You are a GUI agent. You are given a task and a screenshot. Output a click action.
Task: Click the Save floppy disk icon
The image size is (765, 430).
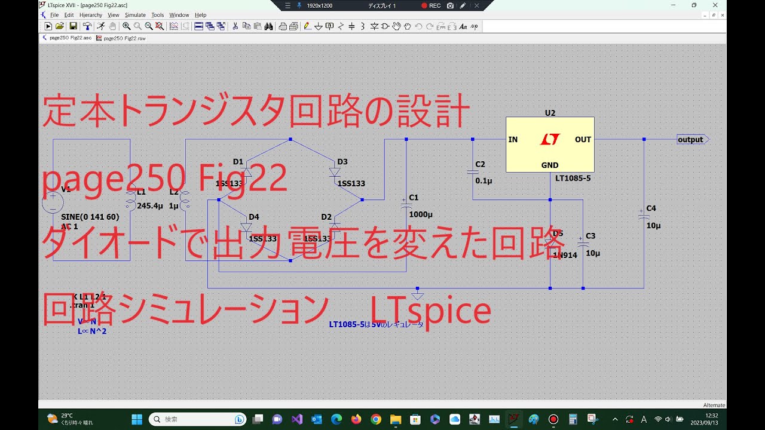point(73,26)
